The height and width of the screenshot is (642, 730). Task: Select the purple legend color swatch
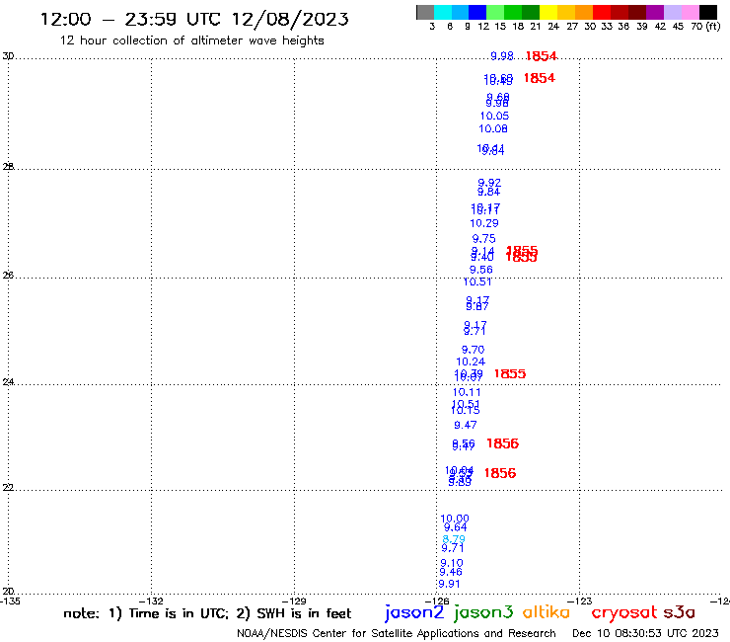655,13
